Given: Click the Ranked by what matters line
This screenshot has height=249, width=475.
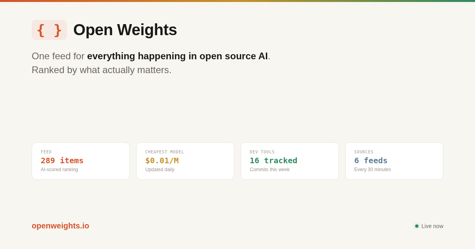Looking at the screenshot, I should pos(101,70).
